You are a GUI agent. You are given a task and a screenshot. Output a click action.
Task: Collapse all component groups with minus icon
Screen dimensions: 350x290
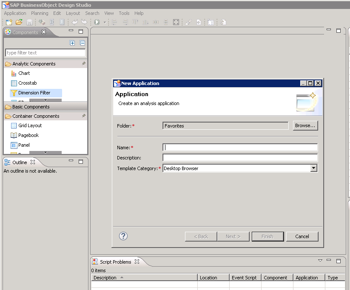point(83,43)
